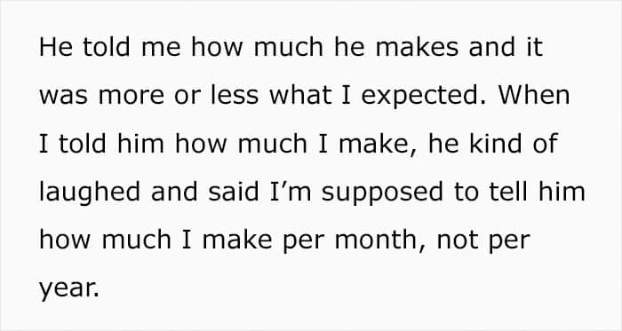Select the word "When" ending the second line
The width and height of the screenshot is (622, 331).
tap(534, 95)
